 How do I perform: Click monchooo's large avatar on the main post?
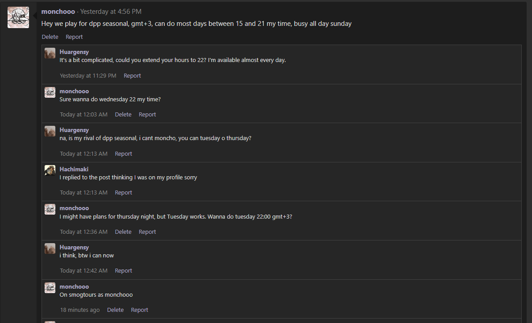click(18, 17)
